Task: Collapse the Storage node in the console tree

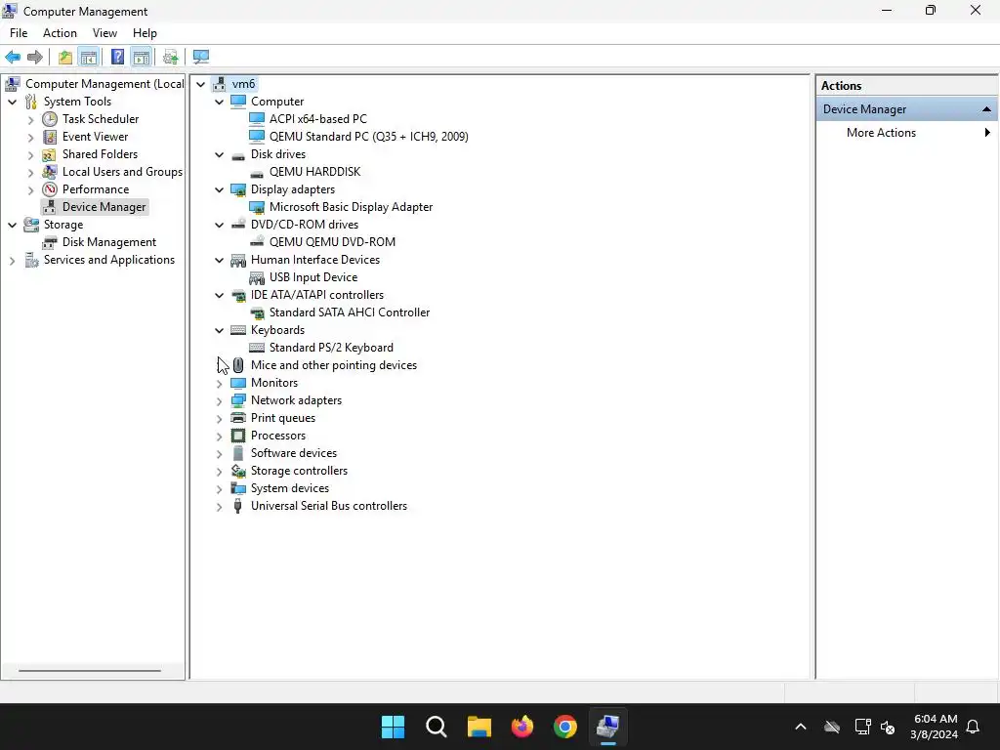Action: pos(12,226)
